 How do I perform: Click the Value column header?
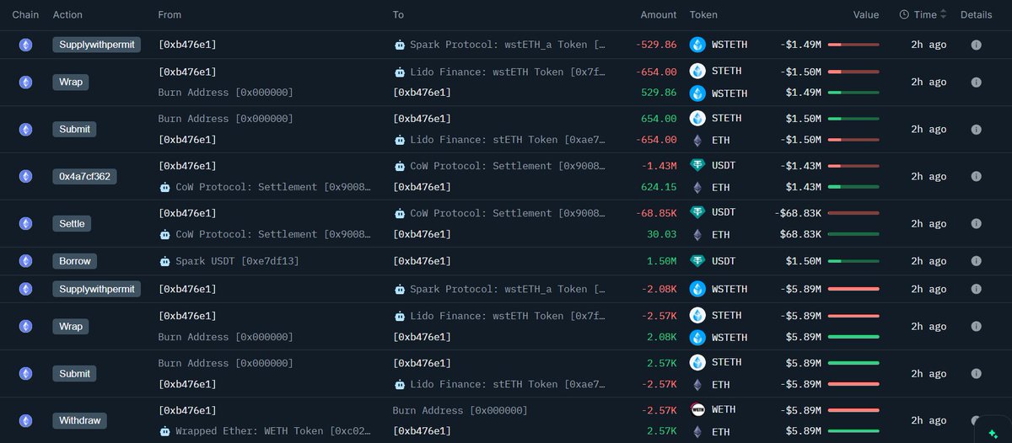(x=865, y=14)
